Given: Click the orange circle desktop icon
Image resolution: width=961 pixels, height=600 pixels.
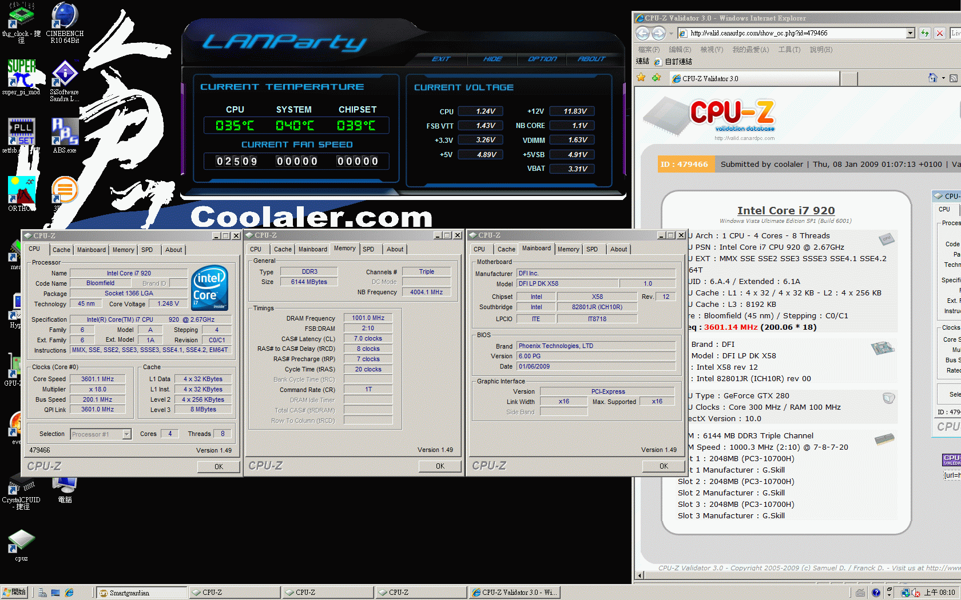Looking at the screenshot, I should [65, 190].
